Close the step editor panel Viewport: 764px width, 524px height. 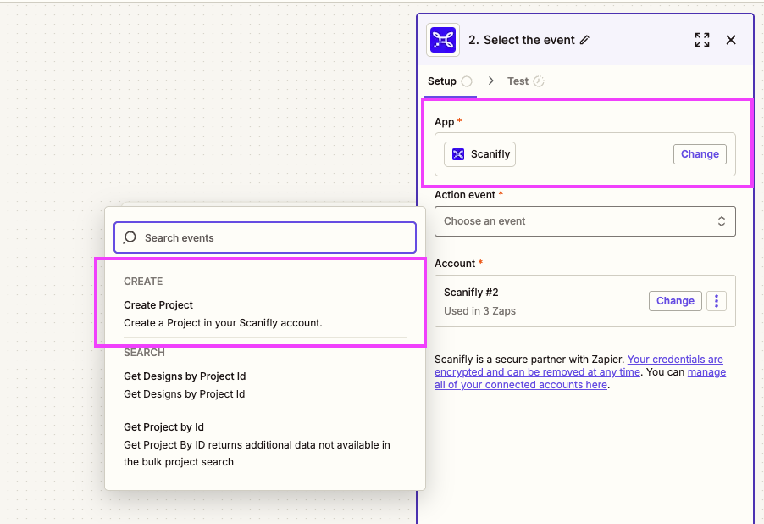[x=731, y=40]
